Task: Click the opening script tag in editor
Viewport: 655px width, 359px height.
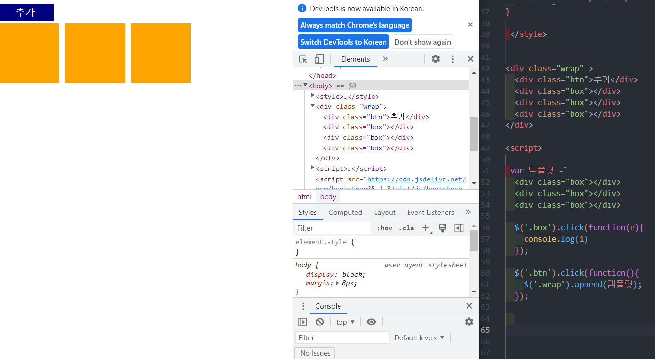Action: tap(524, 148)
